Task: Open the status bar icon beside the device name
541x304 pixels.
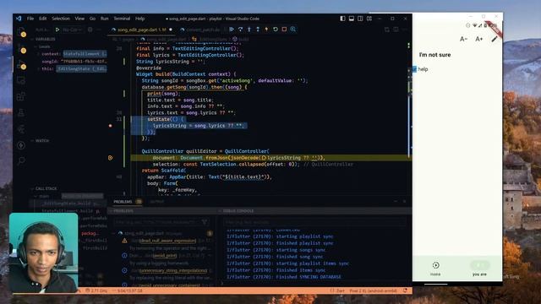Action: click(405, 290)
